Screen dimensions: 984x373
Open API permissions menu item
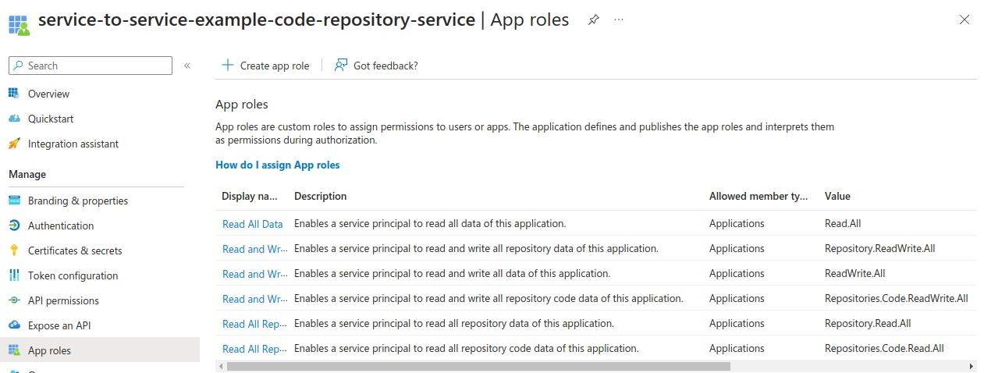coord(63,300)
